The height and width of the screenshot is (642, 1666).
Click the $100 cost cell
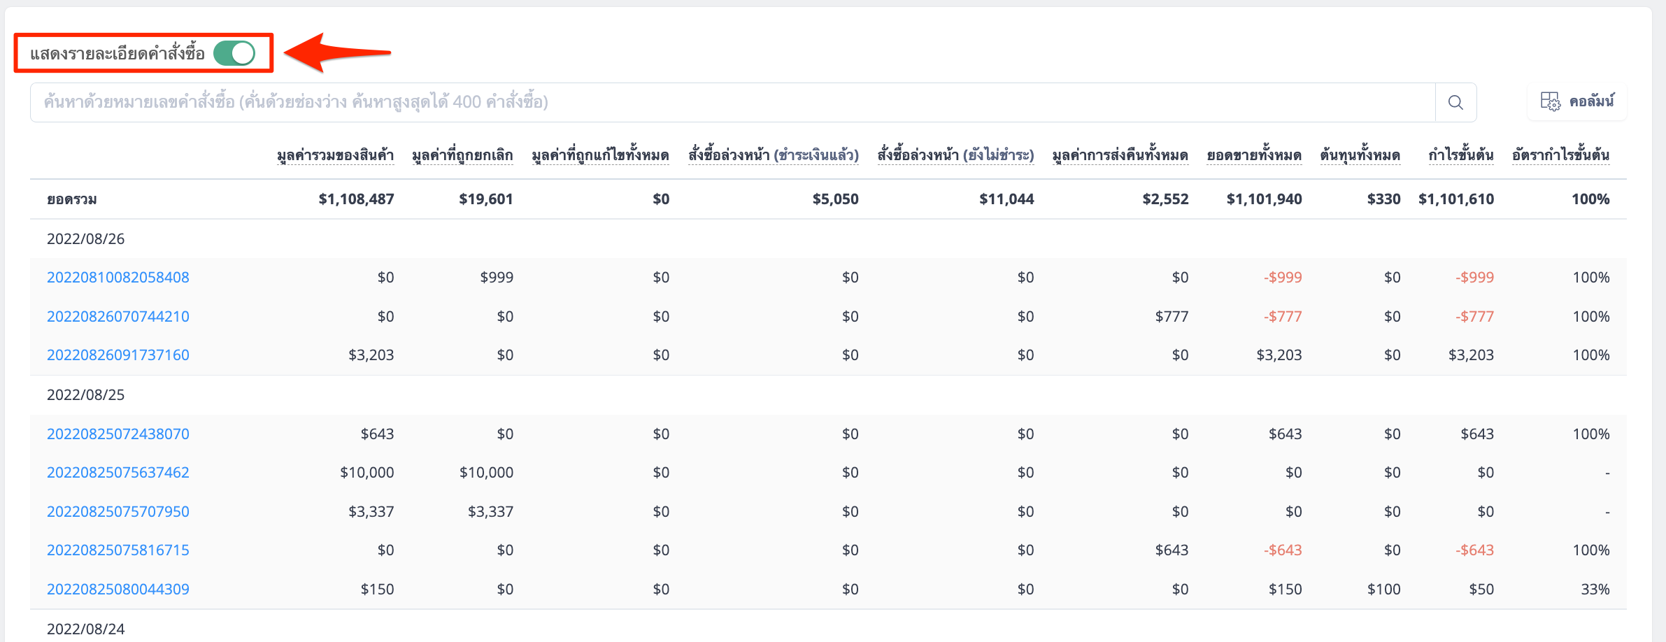[1384, 590]
